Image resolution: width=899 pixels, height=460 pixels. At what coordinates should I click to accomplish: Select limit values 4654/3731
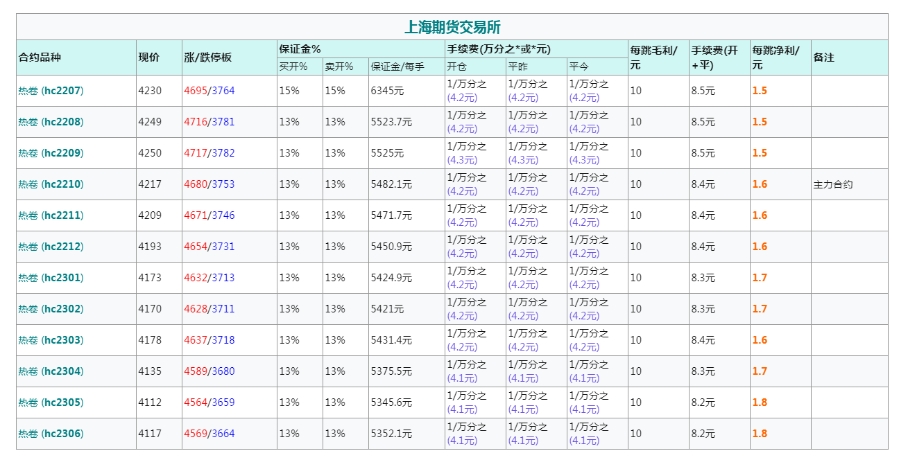tap(209, 247)
